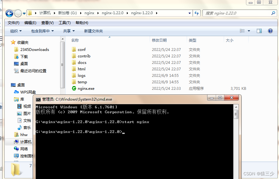Screen dimensions: 279x179
Task: Click 新加卷 (G:) in address breadcrumb
Action: coord(68,13)
